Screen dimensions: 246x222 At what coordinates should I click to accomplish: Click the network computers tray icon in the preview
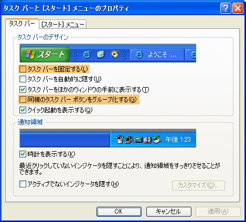click(129, 140)
